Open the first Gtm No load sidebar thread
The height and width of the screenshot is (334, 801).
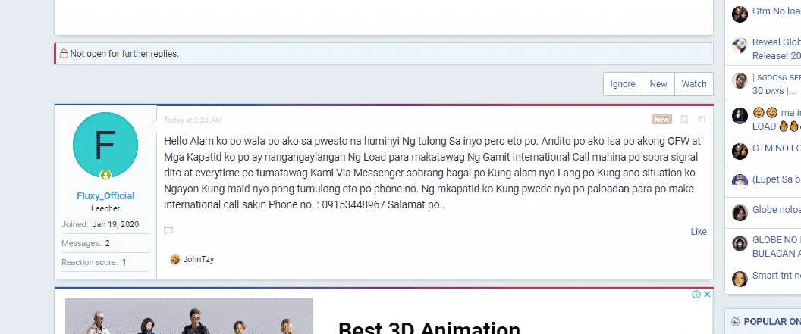[x=776, y=11]
